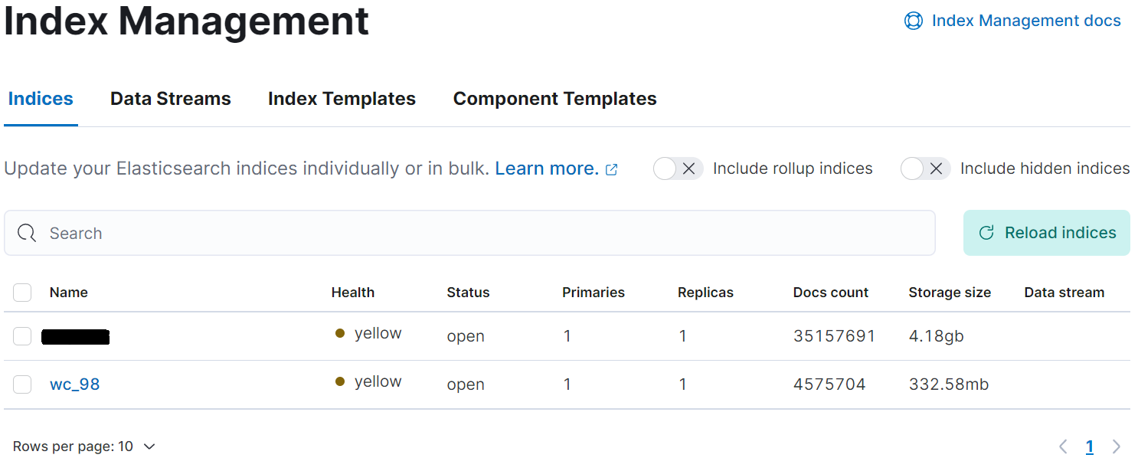
Task: Click the refresh icon on Reload indices
Action: 987,232
